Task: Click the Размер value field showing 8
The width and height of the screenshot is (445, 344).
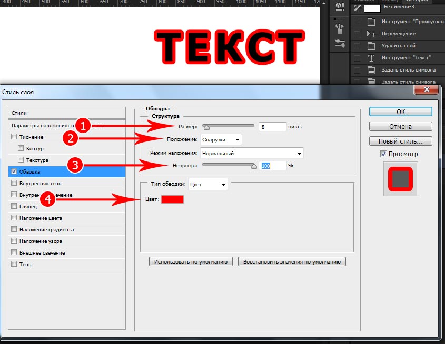Action: [x=272, y=127]
